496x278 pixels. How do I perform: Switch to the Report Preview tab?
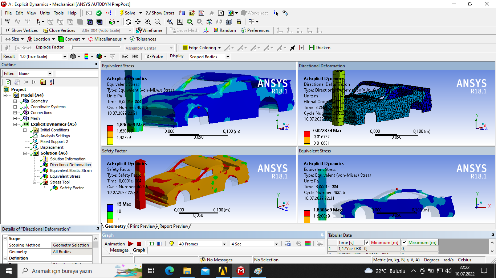[x=174, y=226]
